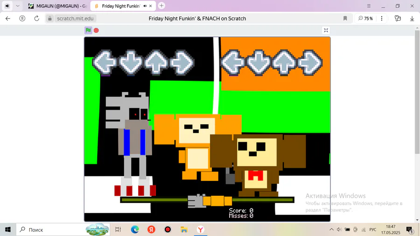Open the collections sidebar icon
420x236 pixels.
[398, 19]
